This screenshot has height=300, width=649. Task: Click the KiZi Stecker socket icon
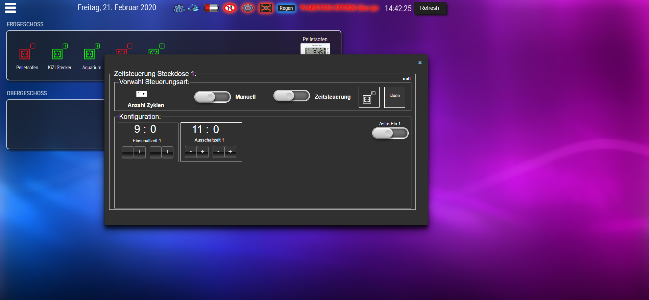pos(57,54)
